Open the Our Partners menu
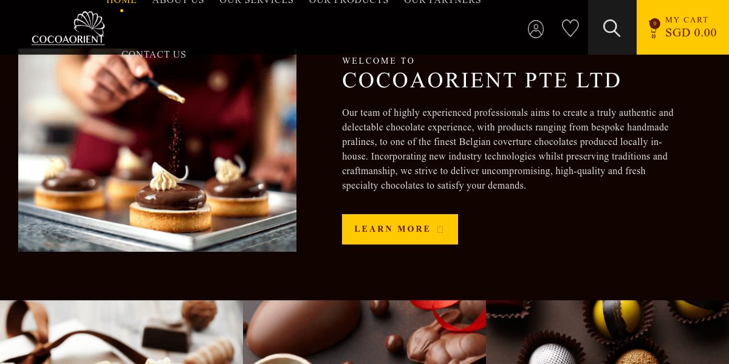This screenshot has height=364, width=729. click(442, 2)
